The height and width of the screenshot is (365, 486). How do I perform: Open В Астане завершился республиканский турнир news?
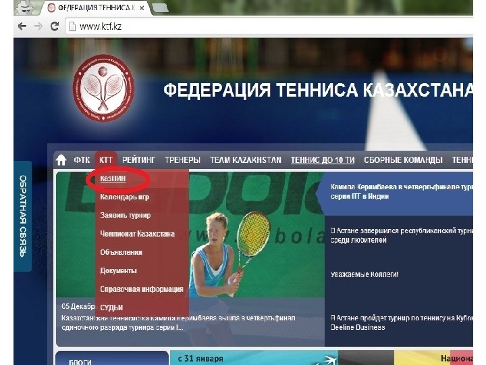402,235
